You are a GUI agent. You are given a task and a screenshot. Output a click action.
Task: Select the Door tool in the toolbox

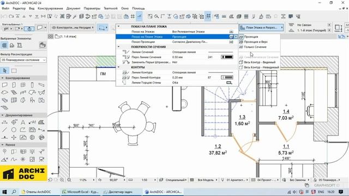[x=14, y=85]
